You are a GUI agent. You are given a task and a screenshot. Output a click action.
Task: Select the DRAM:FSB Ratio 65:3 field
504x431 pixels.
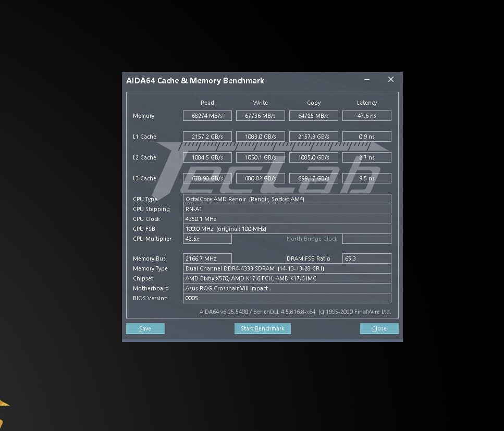point(367,258)
